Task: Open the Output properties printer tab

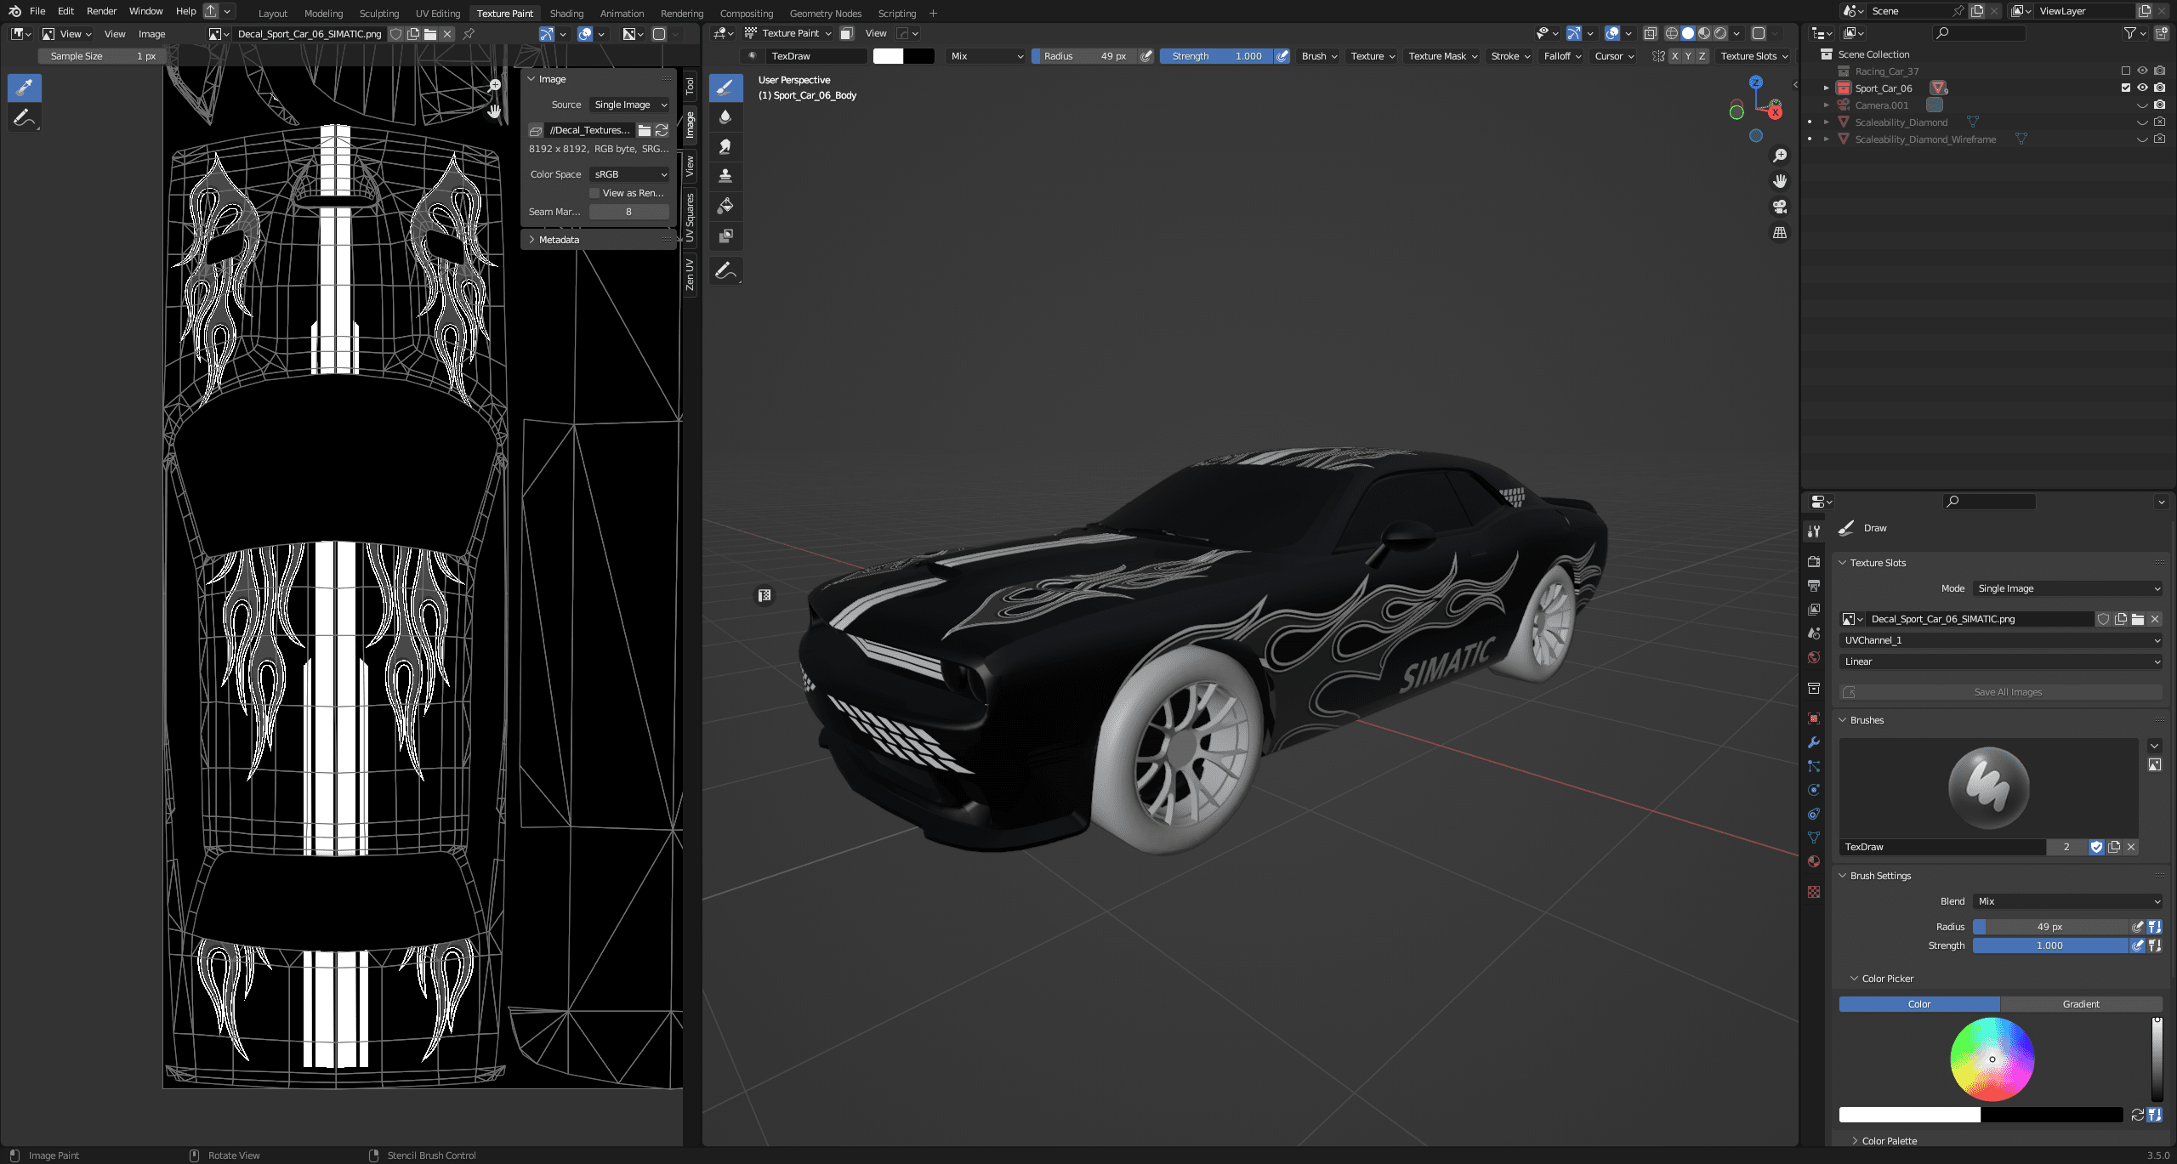Action: tap(1814, 586)
